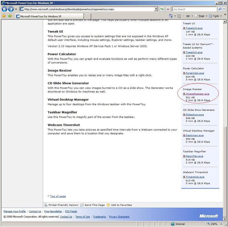Click download icon beside ImageResizer.exe

pyautogui.click(x=184, y=94)
